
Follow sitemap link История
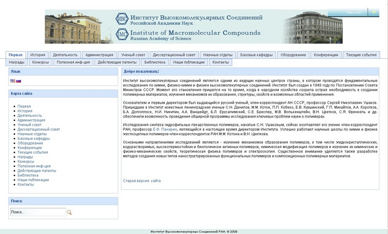(25, 111)
